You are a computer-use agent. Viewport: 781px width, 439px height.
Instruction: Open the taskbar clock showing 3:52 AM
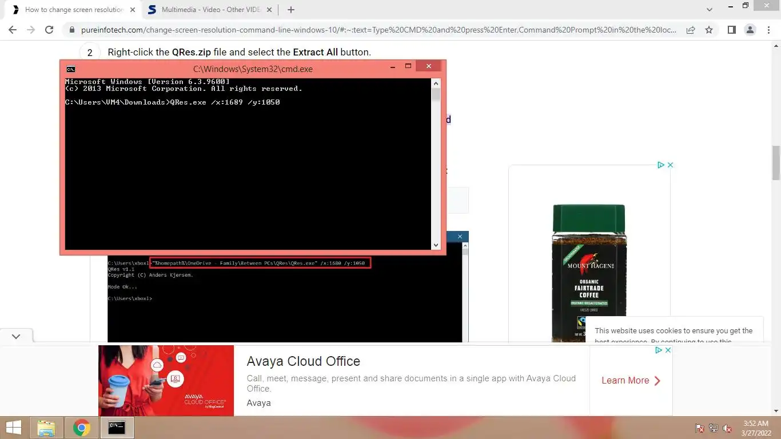pyautogui.click(x=755, y=428)
